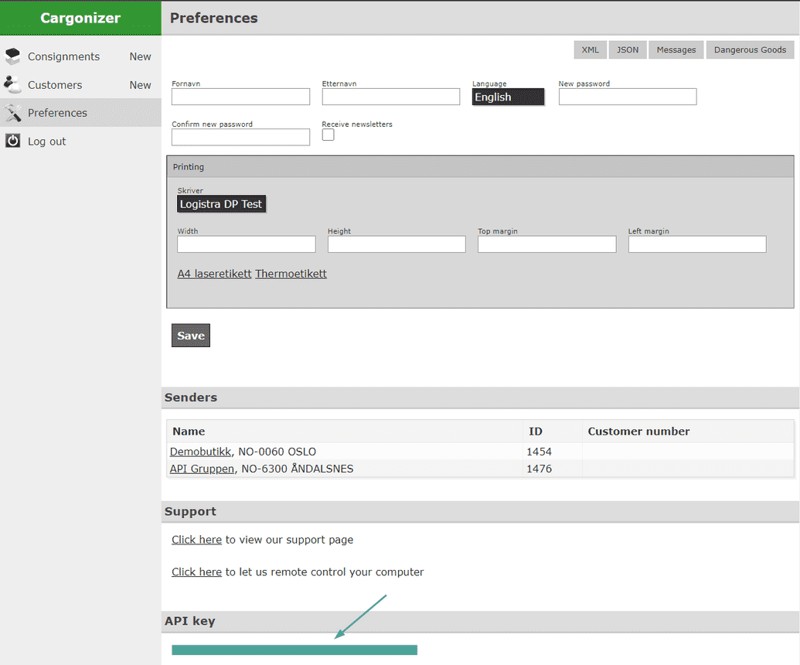
Task: Choose the Thermoetikett preset link
Action: click(x=291, y=274)
